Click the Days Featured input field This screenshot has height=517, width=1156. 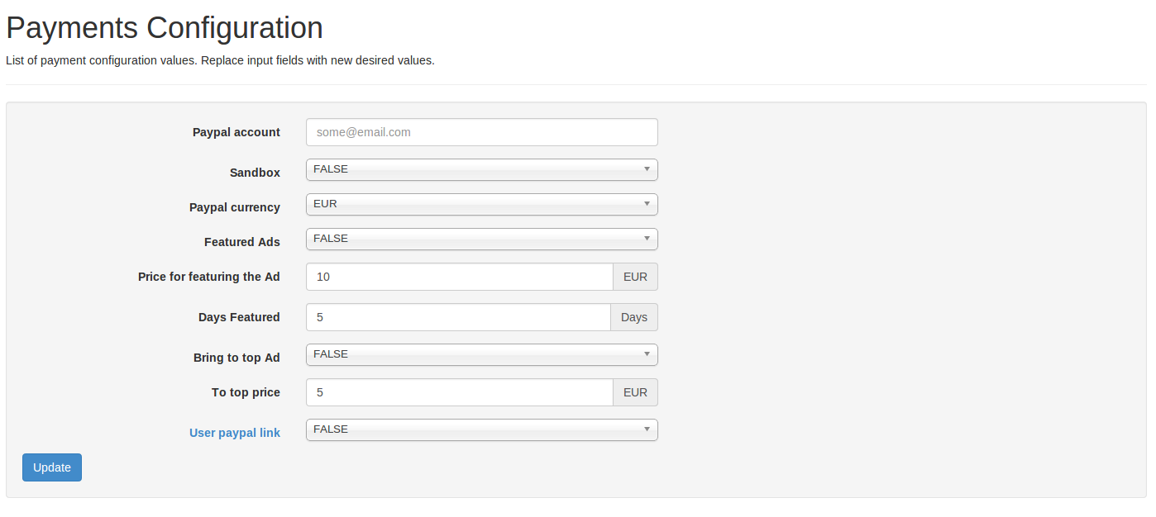coord(458,317)
